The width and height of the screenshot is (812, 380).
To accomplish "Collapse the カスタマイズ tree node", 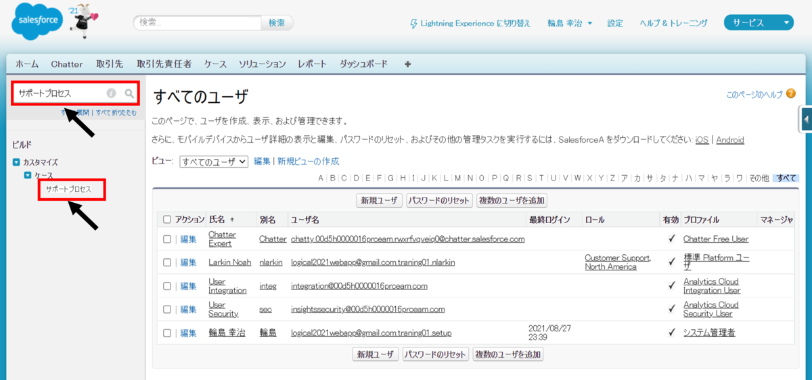I will point(17,162).
